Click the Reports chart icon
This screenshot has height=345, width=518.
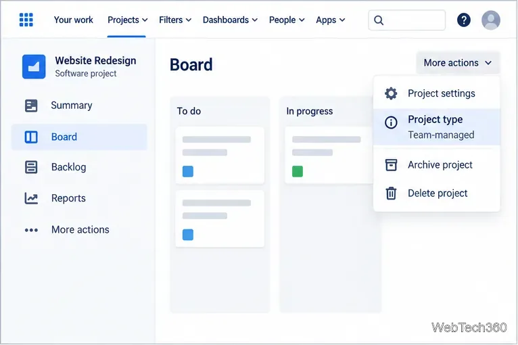point(31,198)
